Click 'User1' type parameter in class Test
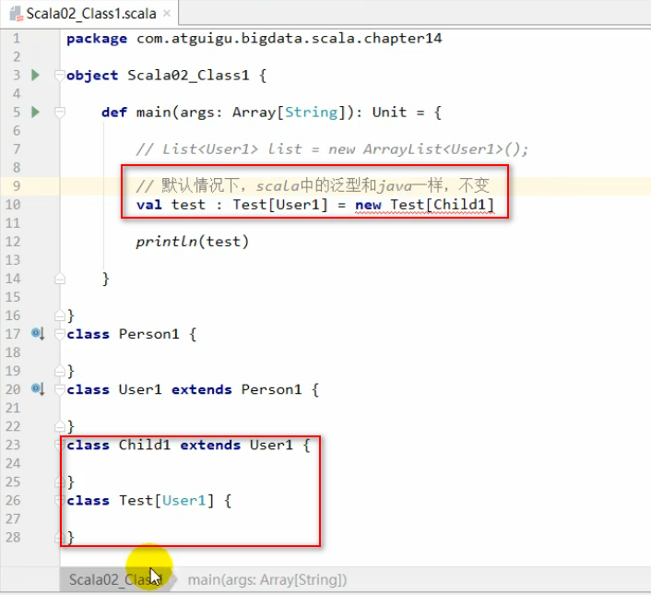 tap(183, 500)
